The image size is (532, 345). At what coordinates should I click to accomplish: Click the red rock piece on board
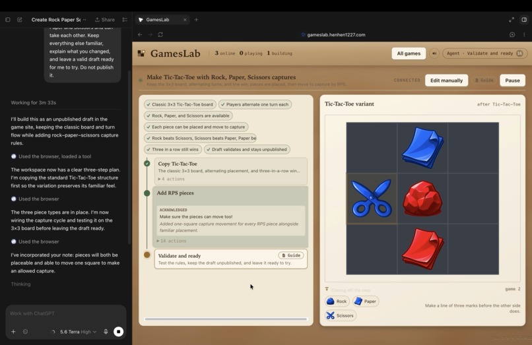coord(422,199)
